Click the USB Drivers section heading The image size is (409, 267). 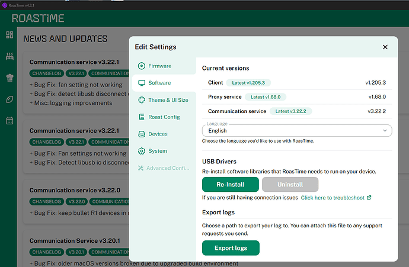(x=219, y=162)
